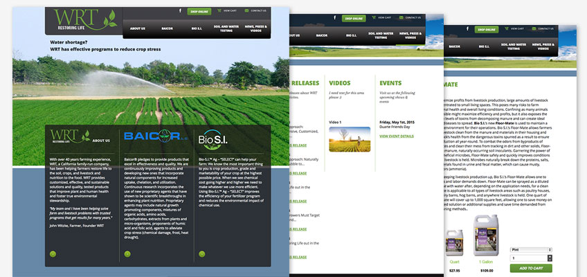Viewport: 587px width, 277px height.
Task: Click the WRT logo in the About Us card
Action: (x=70, y=136)
